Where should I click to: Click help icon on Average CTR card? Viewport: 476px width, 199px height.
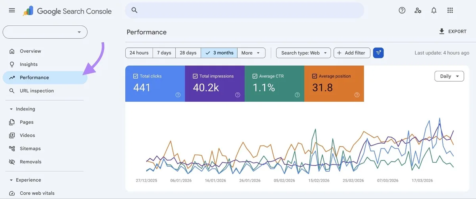coord(297,95)
